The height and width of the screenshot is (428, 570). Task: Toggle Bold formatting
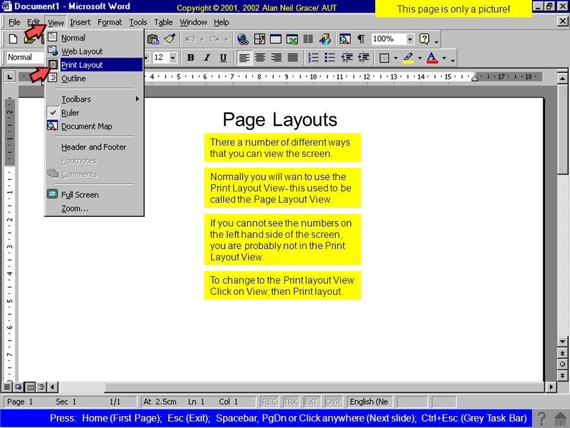[190, 58]
